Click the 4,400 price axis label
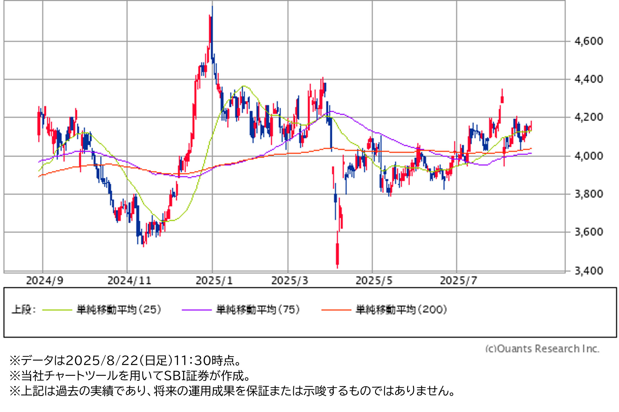 [589, 79]
